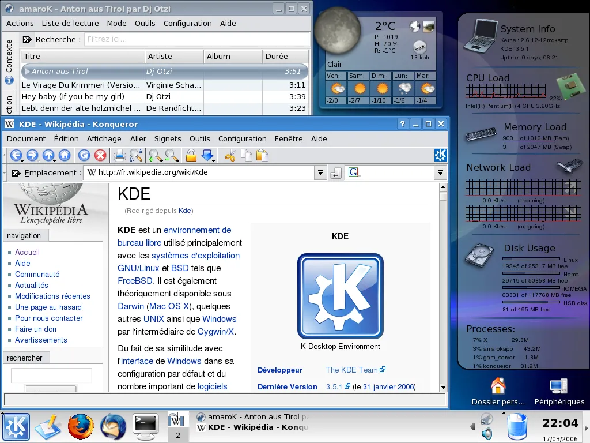Click the security padlock icon
Image resolution: width=590 pixels, height=443 pixels.
[191, 155]
